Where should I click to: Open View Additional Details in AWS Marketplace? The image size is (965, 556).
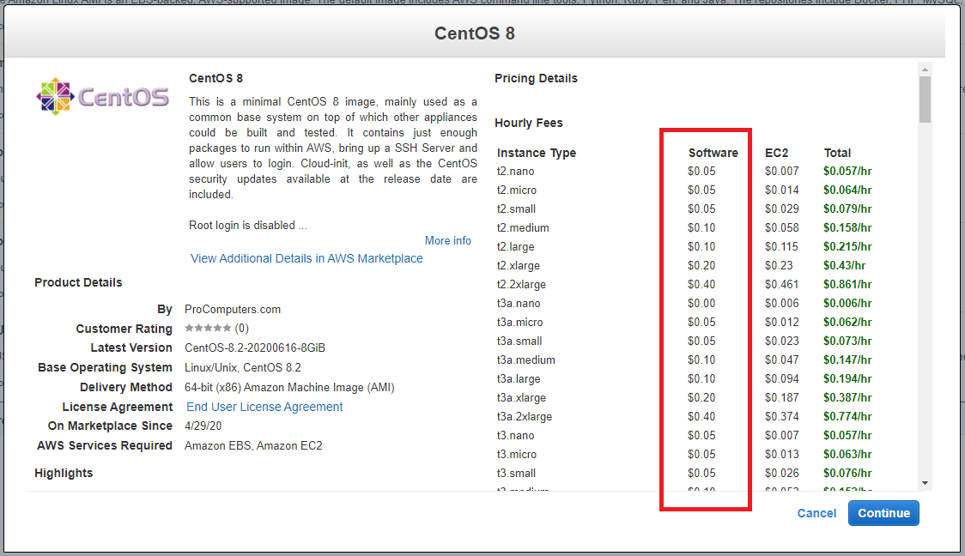pyautogui.click(x=306, y=258)
